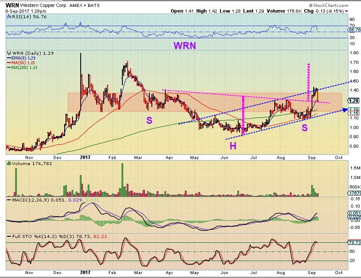
Task: Click the red down triangle after Chg percentage
Action: pos(347,11)
